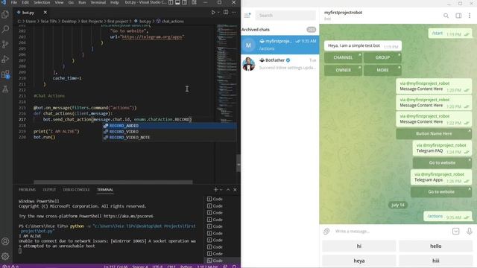Image resolution: width=477 pixels, height=268 pixels.
Task: Click the bot.py breadcrumb item
Action: coord(145,22)
